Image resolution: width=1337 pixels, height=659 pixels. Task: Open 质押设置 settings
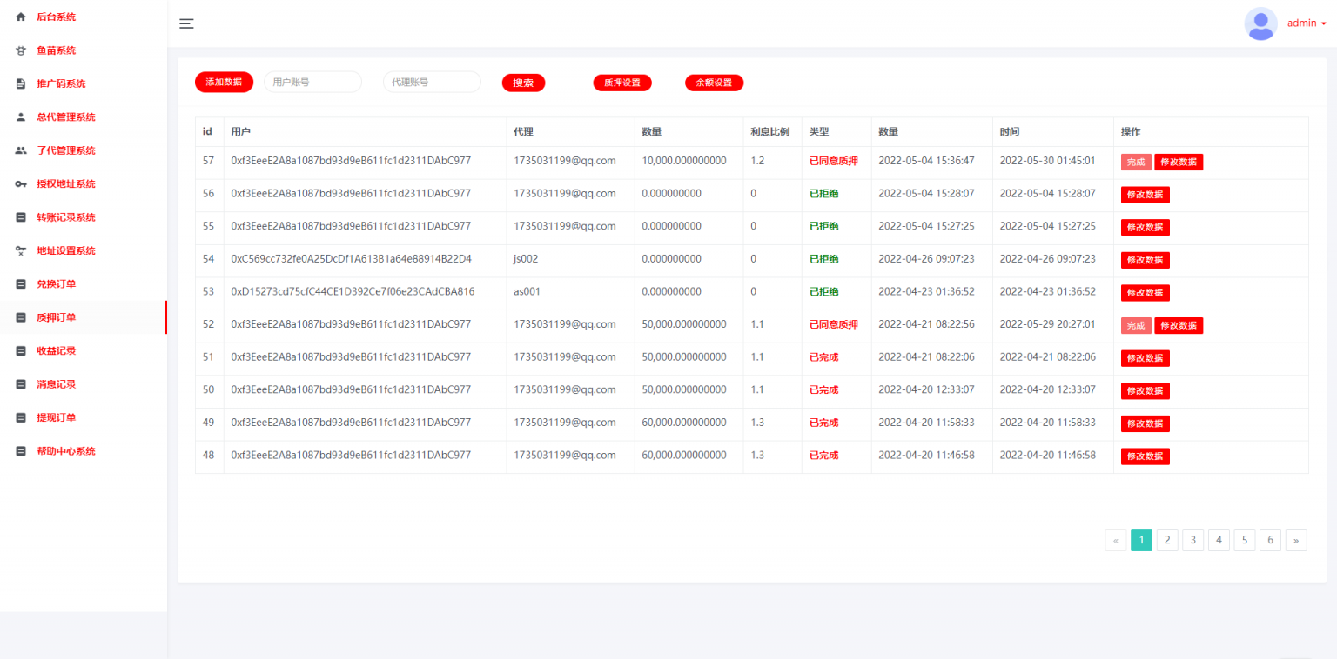coord(621,83)
